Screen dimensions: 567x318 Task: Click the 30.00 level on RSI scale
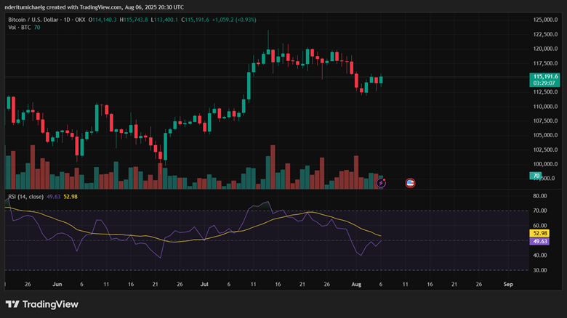pyautogui.click(x=540, y=270)
